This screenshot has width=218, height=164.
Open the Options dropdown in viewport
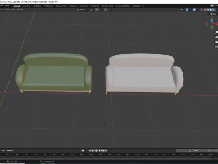pos(213,14)
